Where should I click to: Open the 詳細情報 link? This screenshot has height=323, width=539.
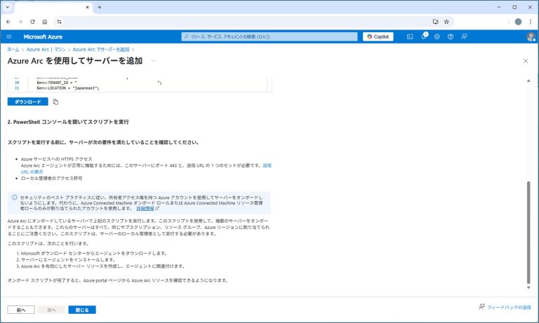[x=147, y=208]
